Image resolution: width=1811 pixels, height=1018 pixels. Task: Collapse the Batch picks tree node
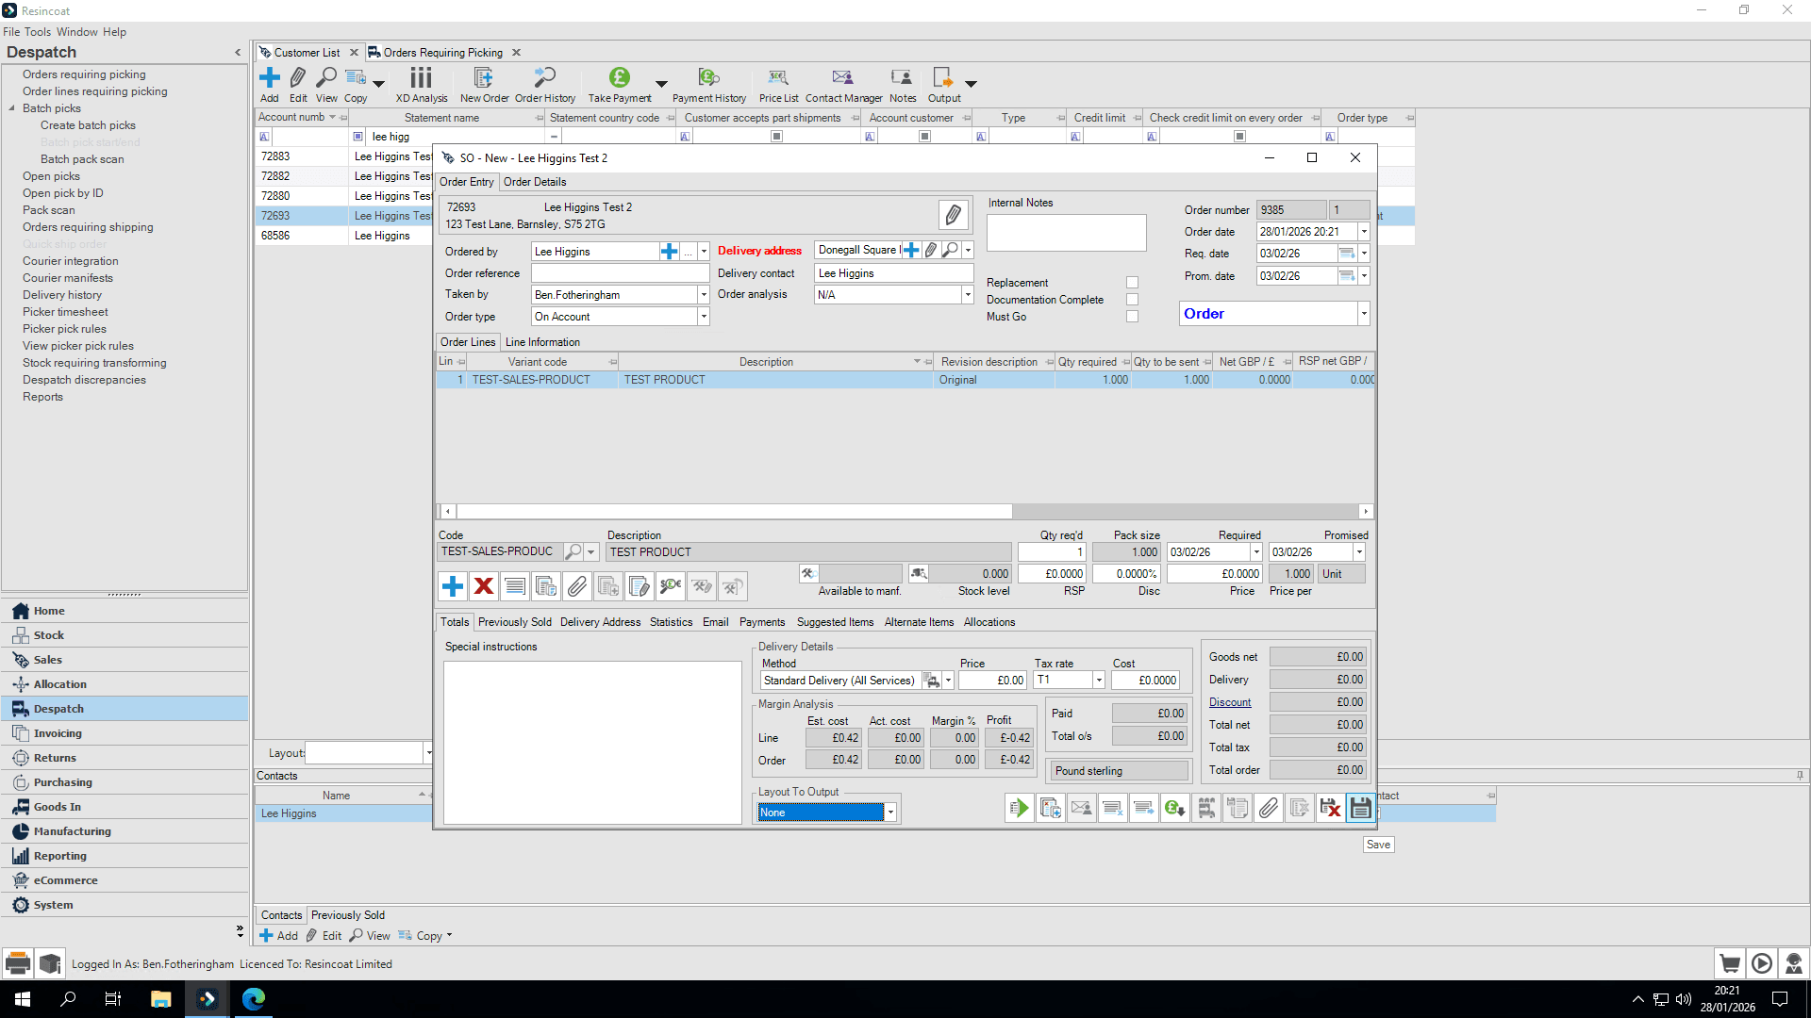click(11, 108)
